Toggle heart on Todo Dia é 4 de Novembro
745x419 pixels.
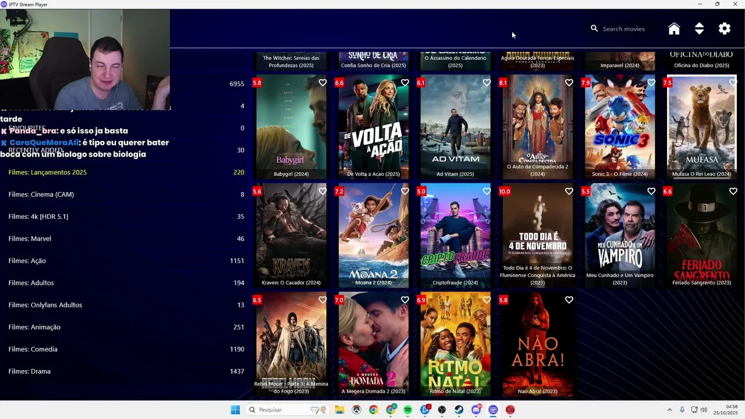click(x=569, y=191)
